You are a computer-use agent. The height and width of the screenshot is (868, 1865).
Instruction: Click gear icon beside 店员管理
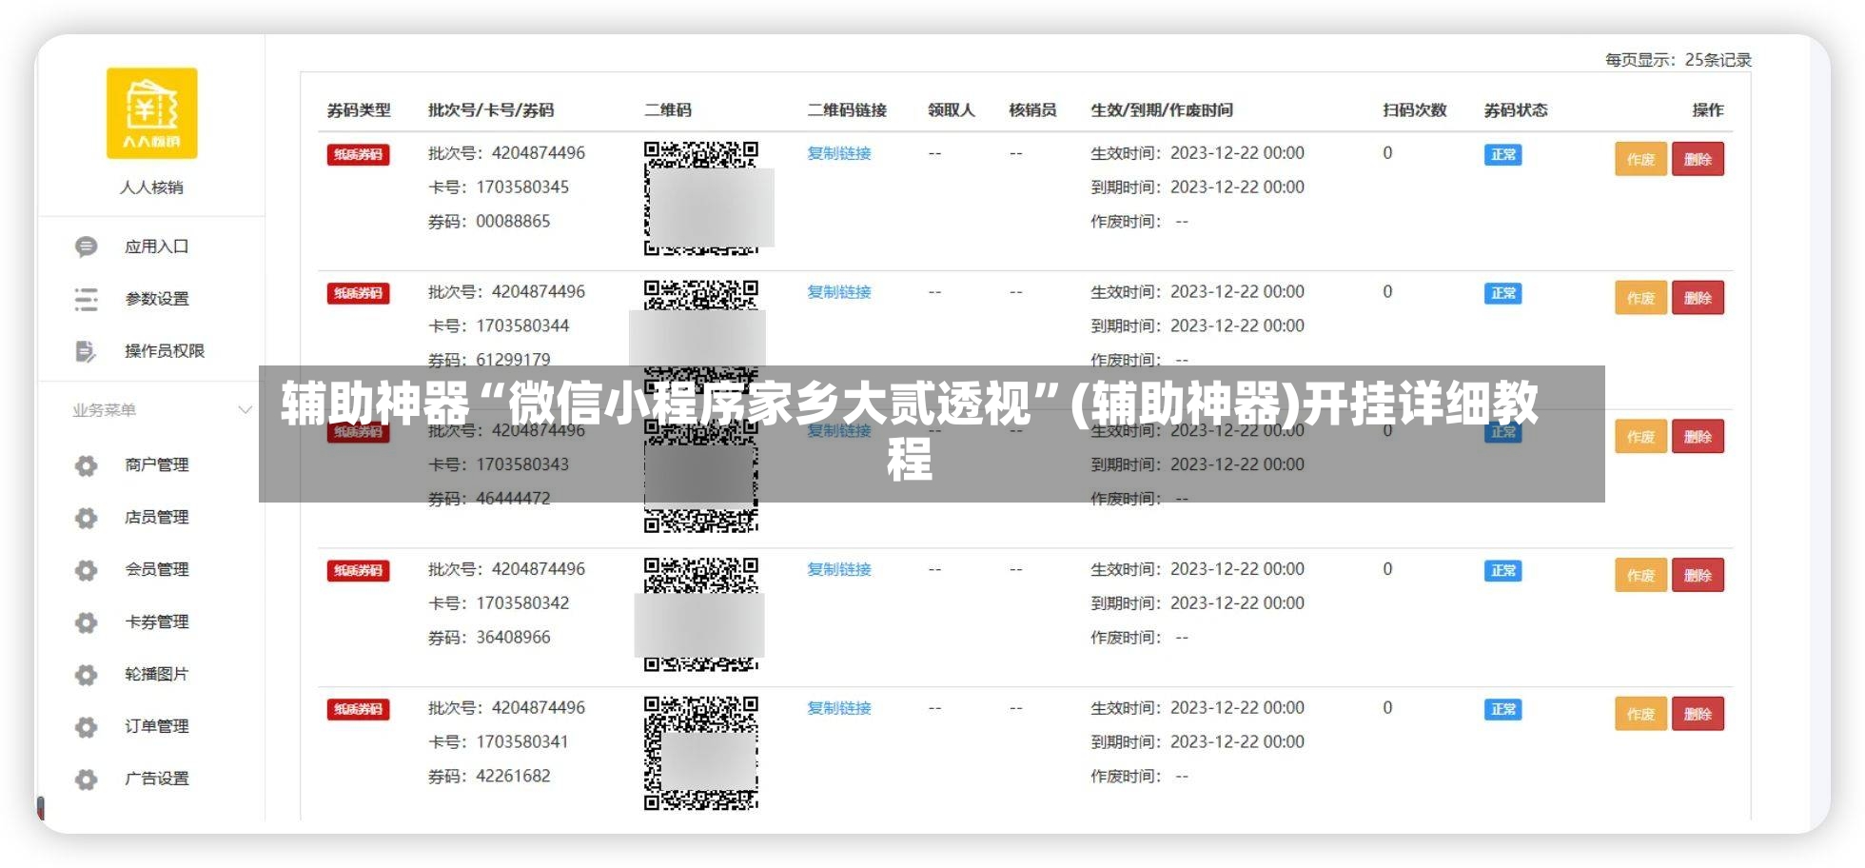pos(86,518)
